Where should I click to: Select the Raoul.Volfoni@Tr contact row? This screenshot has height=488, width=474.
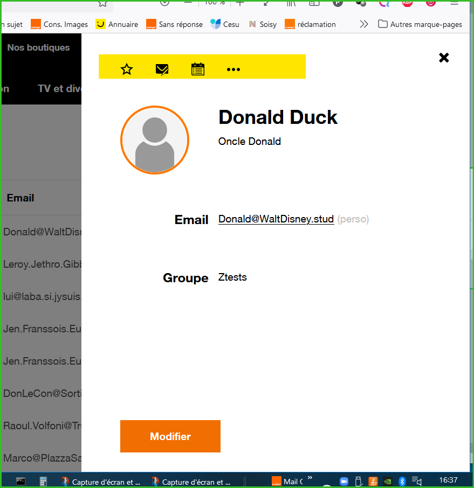[x=42, y=426]
